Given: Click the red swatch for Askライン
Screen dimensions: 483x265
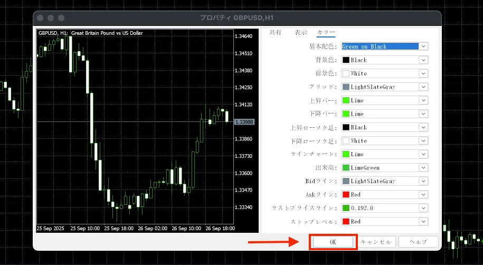Looking at the screenshot, I should point(346,195).
